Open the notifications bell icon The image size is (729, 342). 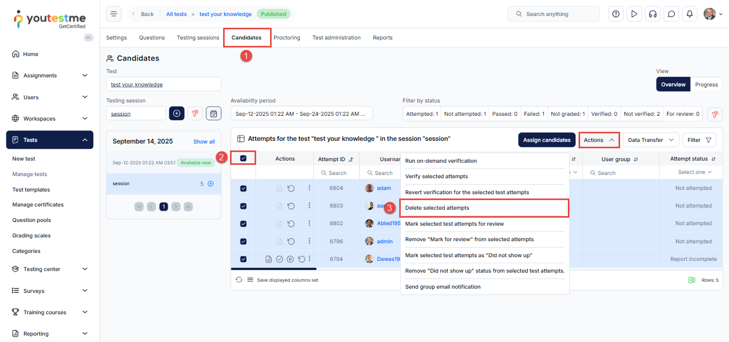pos(690,14)
